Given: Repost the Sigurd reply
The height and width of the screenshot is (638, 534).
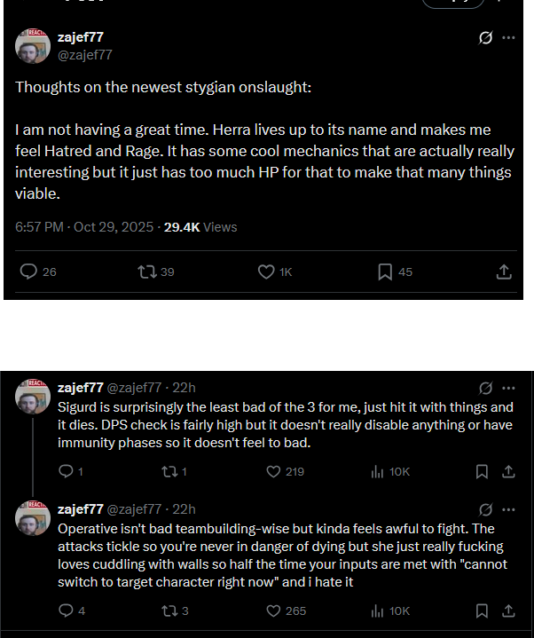Looking at the screenshot, I should 168,472.
